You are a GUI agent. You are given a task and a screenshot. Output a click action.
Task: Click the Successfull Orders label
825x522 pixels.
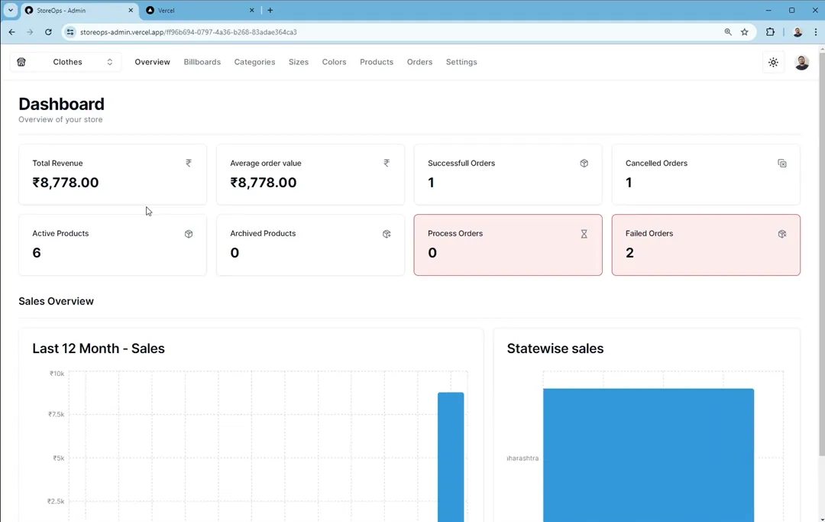[461, 163]
